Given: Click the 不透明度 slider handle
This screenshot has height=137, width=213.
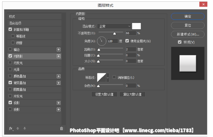Looking at the screenshot, I should pyautogui.click(x=115, y=33).
